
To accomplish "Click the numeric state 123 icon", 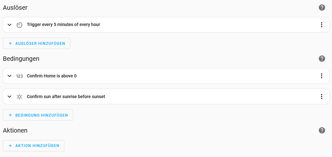I will 19,76.
